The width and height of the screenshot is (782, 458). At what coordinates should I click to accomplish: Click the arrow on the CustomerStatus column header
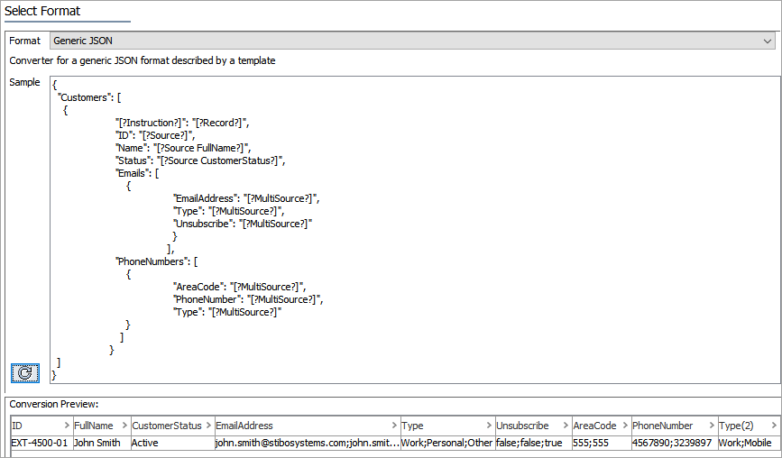[x=207, y=426]
